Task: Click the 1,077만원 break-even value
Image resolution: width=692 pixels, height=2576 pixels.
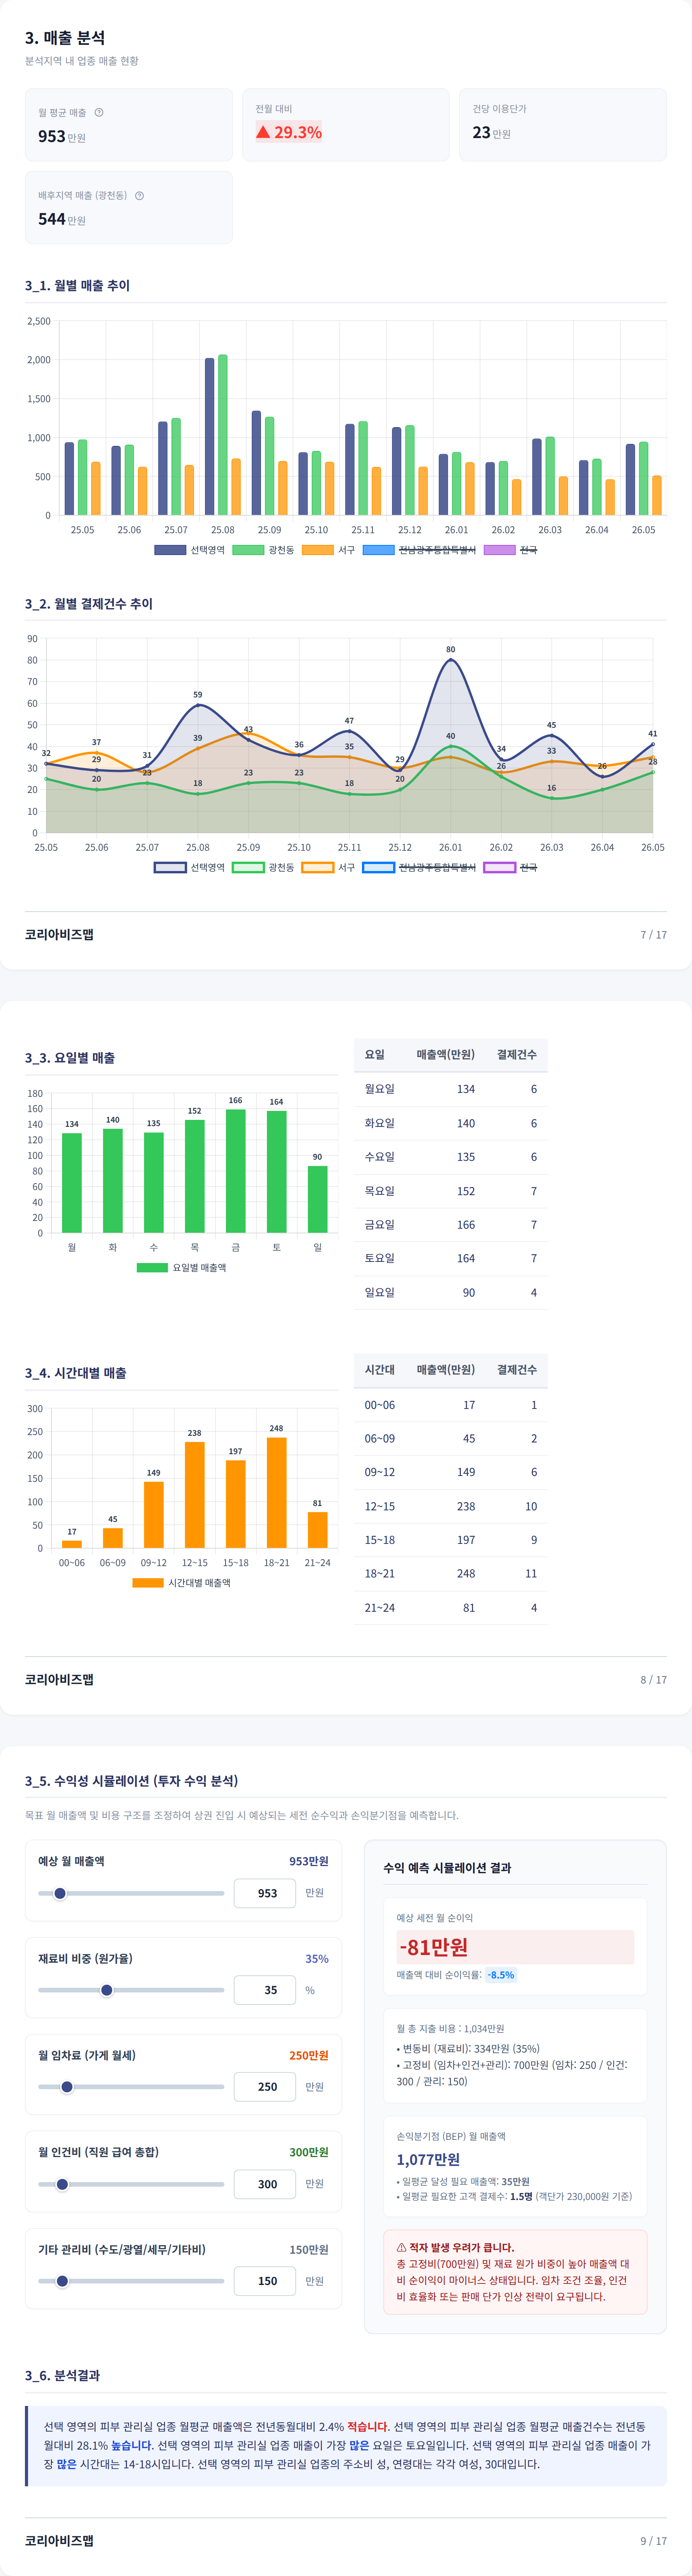Action: pyautogui.click(x=428, y=2159)
